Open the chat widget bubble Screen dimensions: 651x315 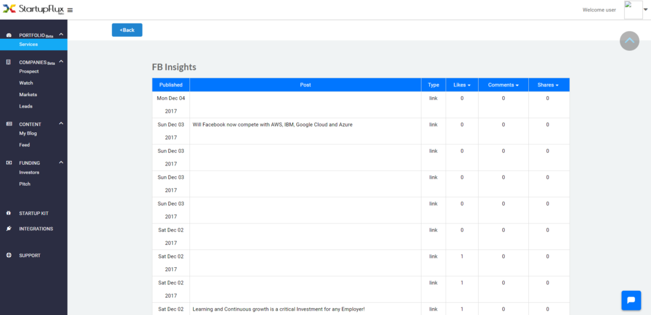coord(631,300)
